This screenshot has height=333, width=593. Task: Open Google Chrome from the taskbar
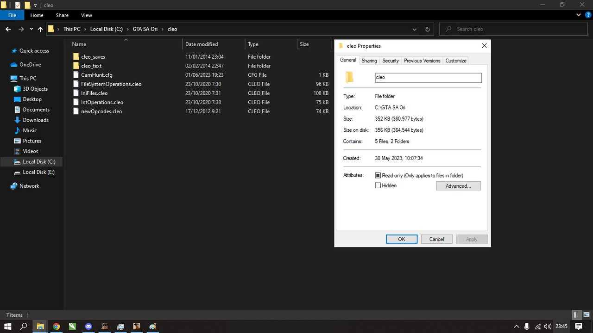56,326
